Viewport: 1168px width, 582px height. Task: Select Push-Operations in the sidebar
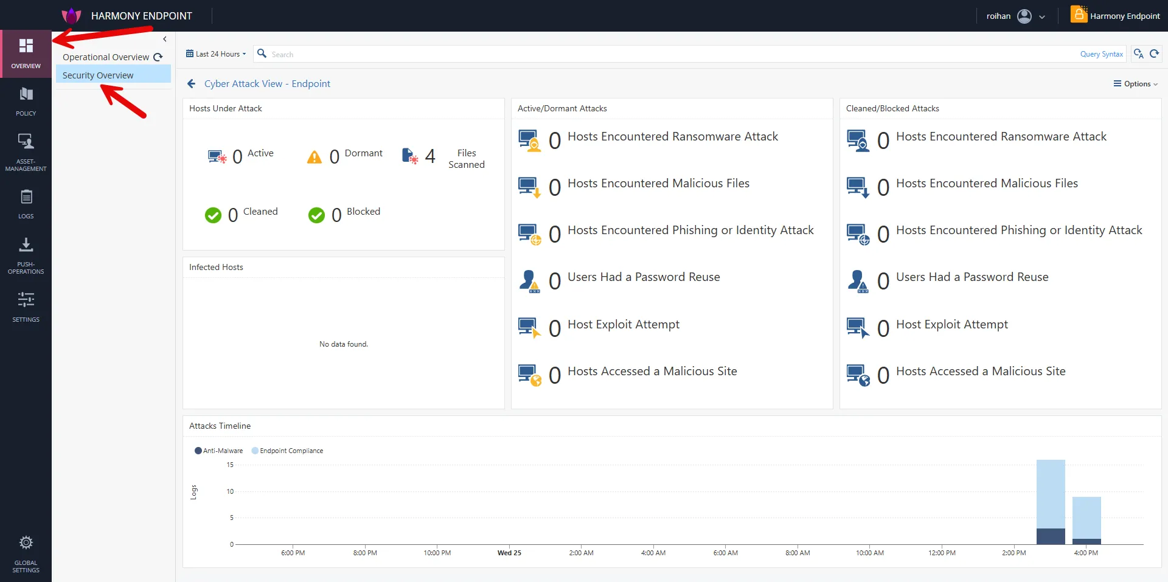[x=26, y=252]
